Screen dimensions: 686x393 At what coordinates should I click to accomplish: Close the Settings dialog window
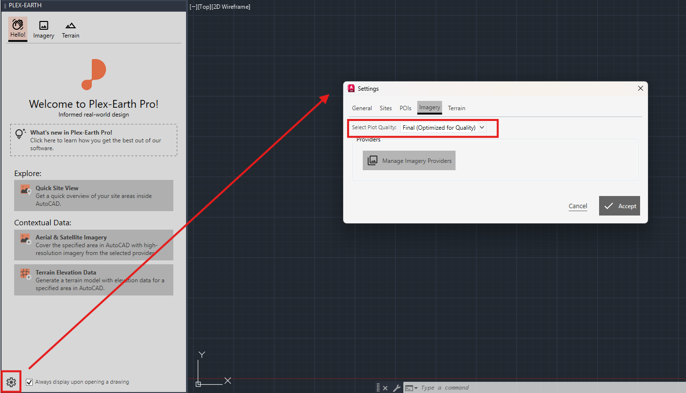point(641,88)
